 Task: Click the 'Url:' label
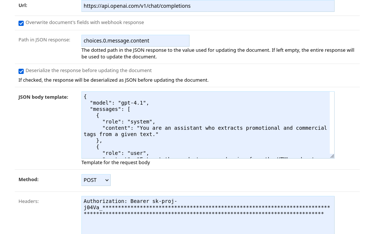[x=23, y=5]
